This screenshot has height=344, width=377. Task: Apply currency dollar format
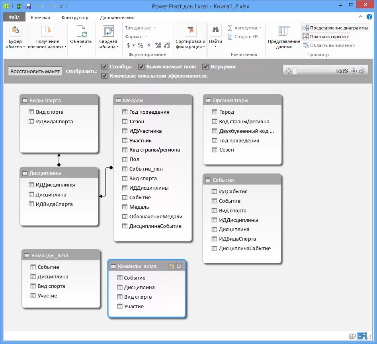(129, 45)
